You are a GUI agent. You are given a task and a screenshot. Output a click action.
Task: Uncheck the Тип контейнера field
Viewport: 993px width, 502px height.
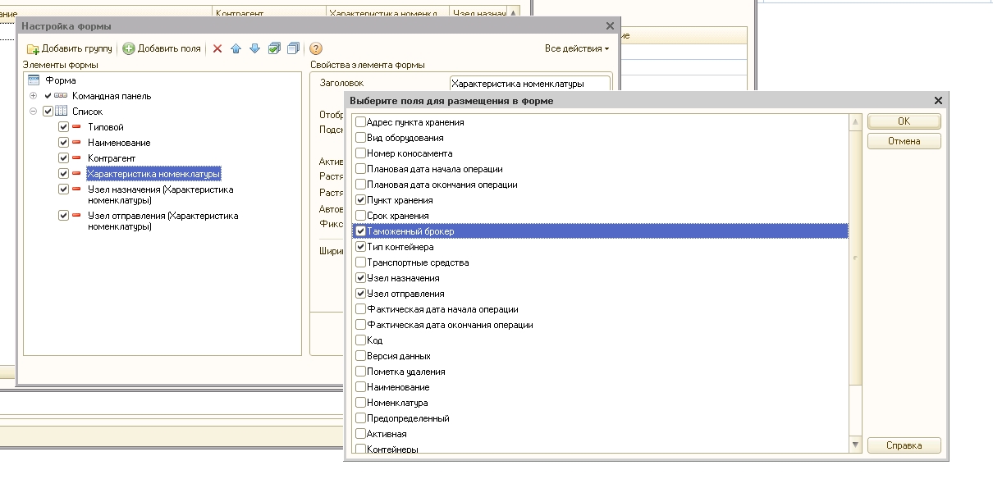pyautogui.click(x=361, y=247)
